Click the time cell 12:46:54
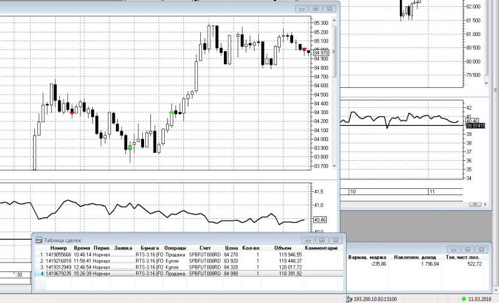 (x=82, y=267)
